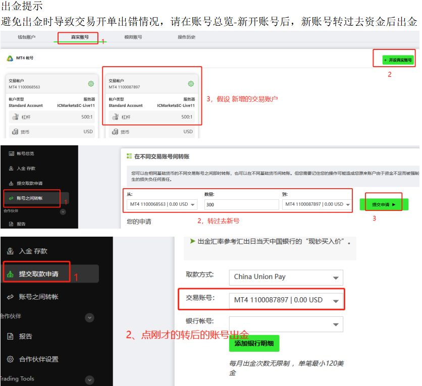This screenshot has height=386, width=422.
Task: Click the 数量 amount input field
Action: tap(242, 204)
